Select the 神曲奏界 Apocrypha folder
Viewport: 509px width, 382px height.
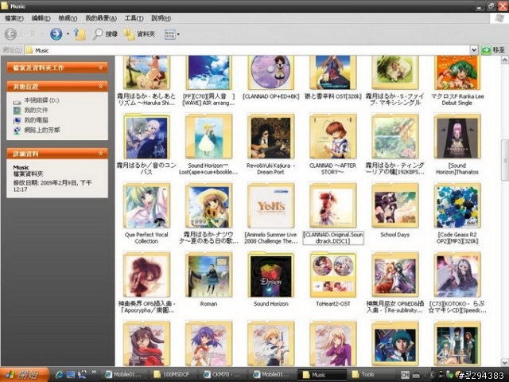coord(146,283)
